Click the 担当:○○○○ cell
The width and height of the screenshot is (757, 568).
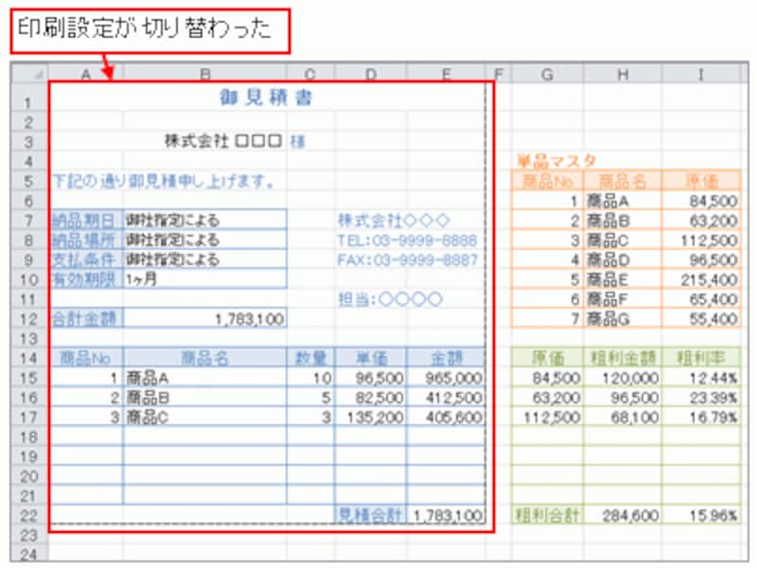coord(390,299)
